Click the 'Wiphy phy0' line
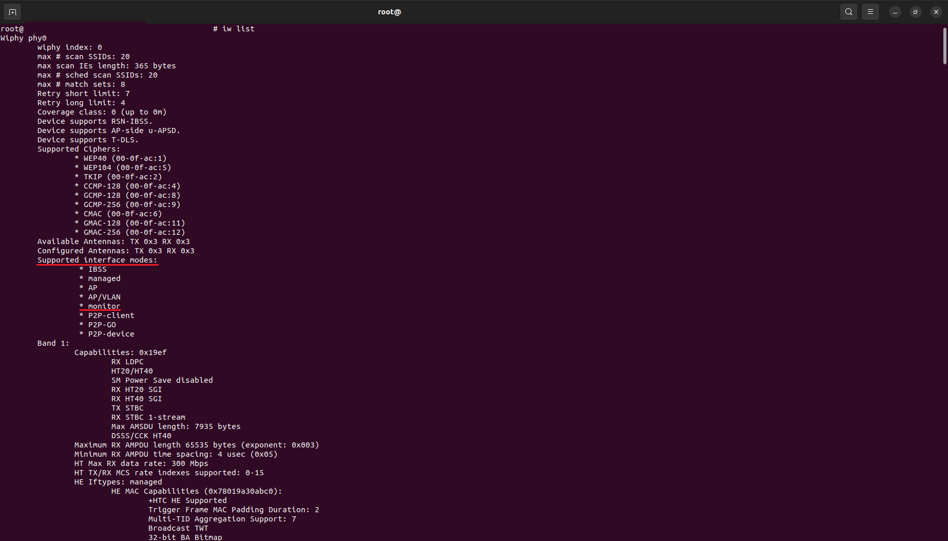948x541 pixels. pos(24,38)
